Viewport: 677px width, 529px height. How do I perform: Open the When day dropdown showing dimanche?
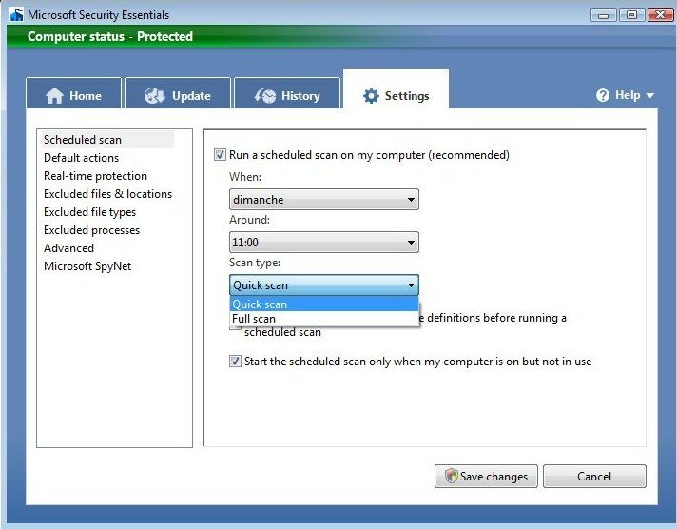324,199
